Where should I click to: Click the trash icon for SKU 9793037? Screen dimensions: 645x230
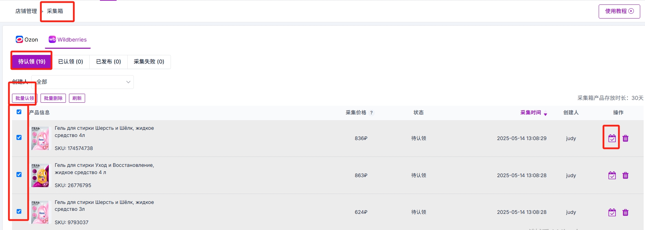[x=625, y=212]
